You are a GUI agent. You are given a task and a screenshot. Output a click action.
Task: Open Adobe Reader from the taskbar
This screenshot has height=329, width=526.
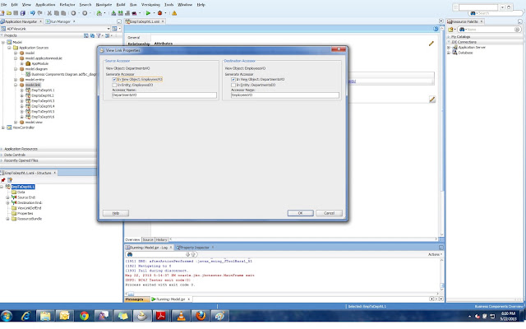click(161, 316)
